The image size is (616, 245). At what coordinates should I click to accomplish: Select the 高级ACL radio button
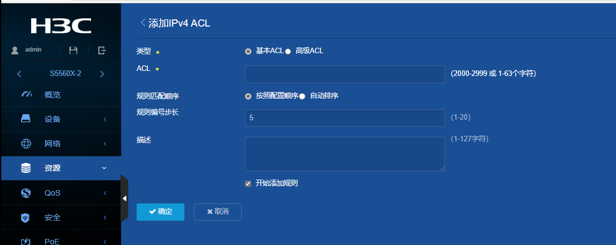pos(288,51)
